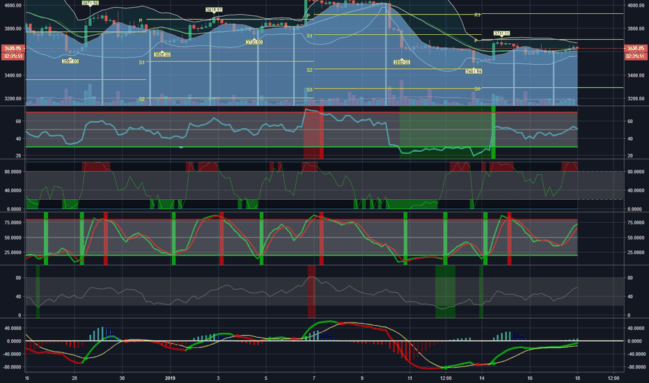Select the stochastic red signal bar above date 7

point(322,238)
